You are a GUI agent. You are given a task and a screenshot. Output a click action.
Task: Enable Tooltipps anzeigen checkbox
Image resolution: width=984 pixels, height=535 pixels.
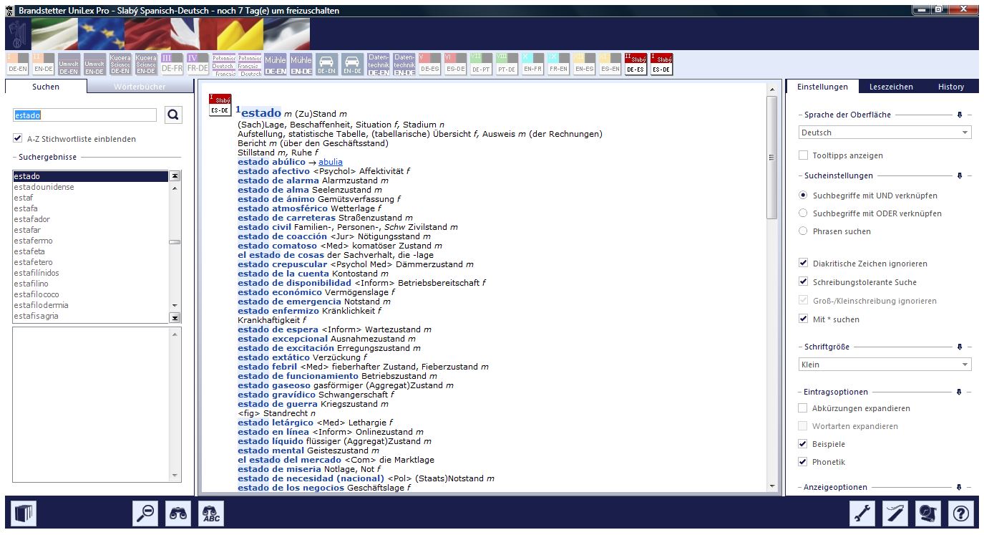pyautogui.click(x=804, y=155)
